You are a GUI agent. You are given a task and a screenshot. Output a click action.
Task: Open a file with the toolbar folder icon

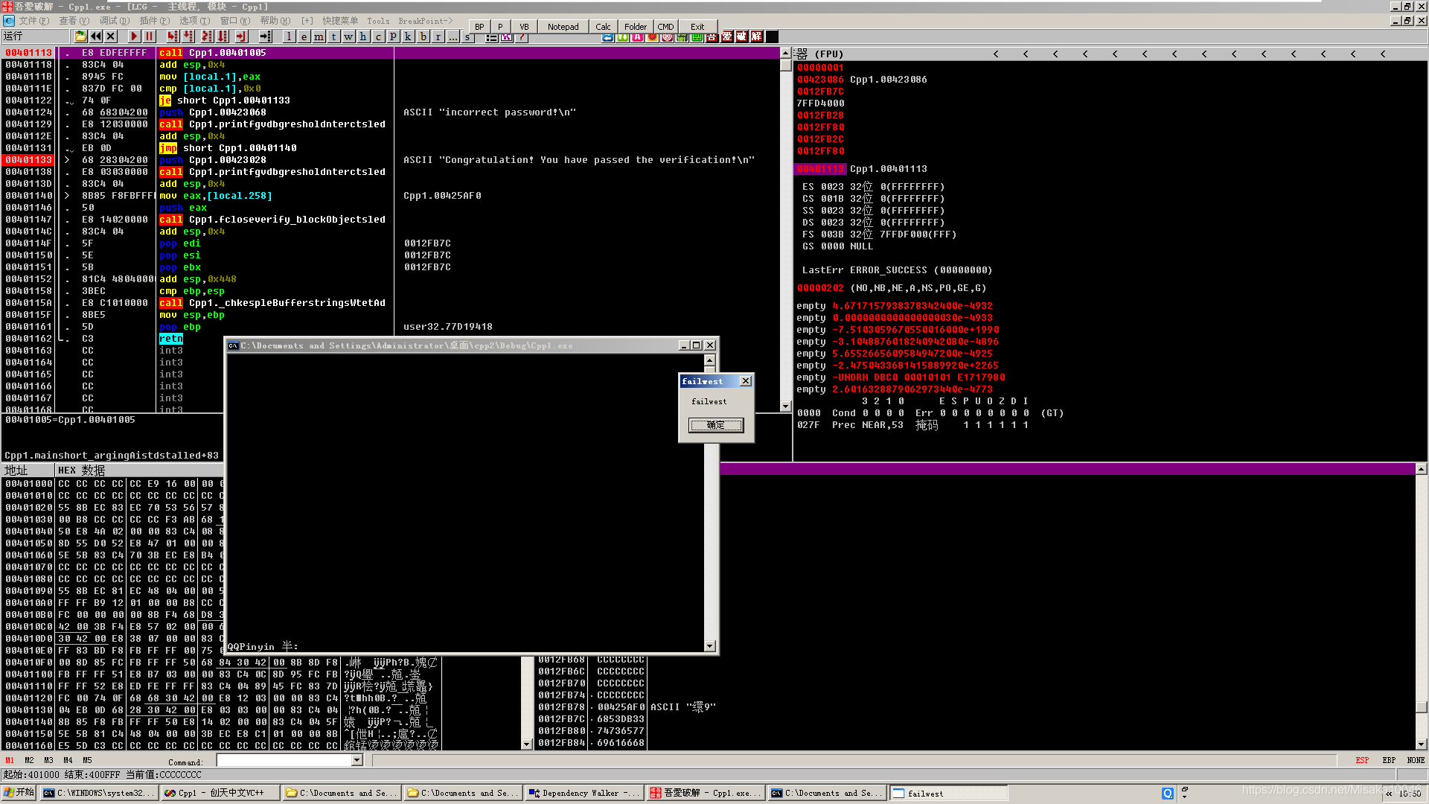(80, 36)
